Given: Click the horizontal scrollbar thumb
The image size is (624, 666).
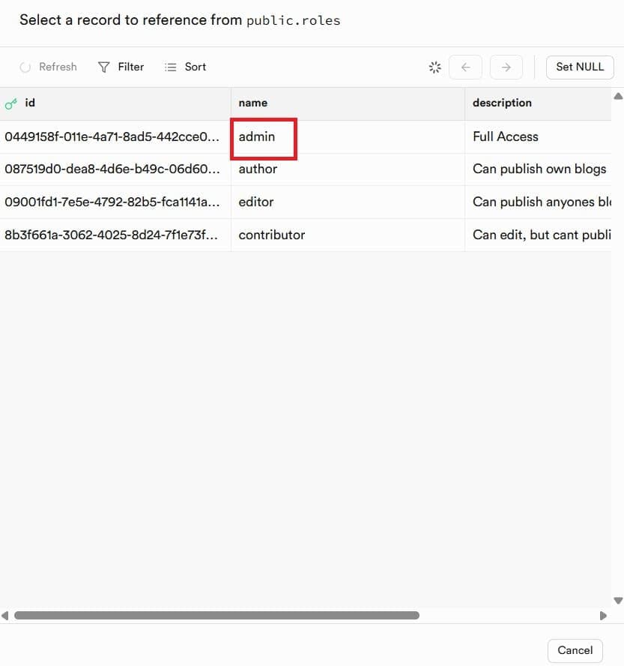Looking at the screenshot, I should pos(216,616).
